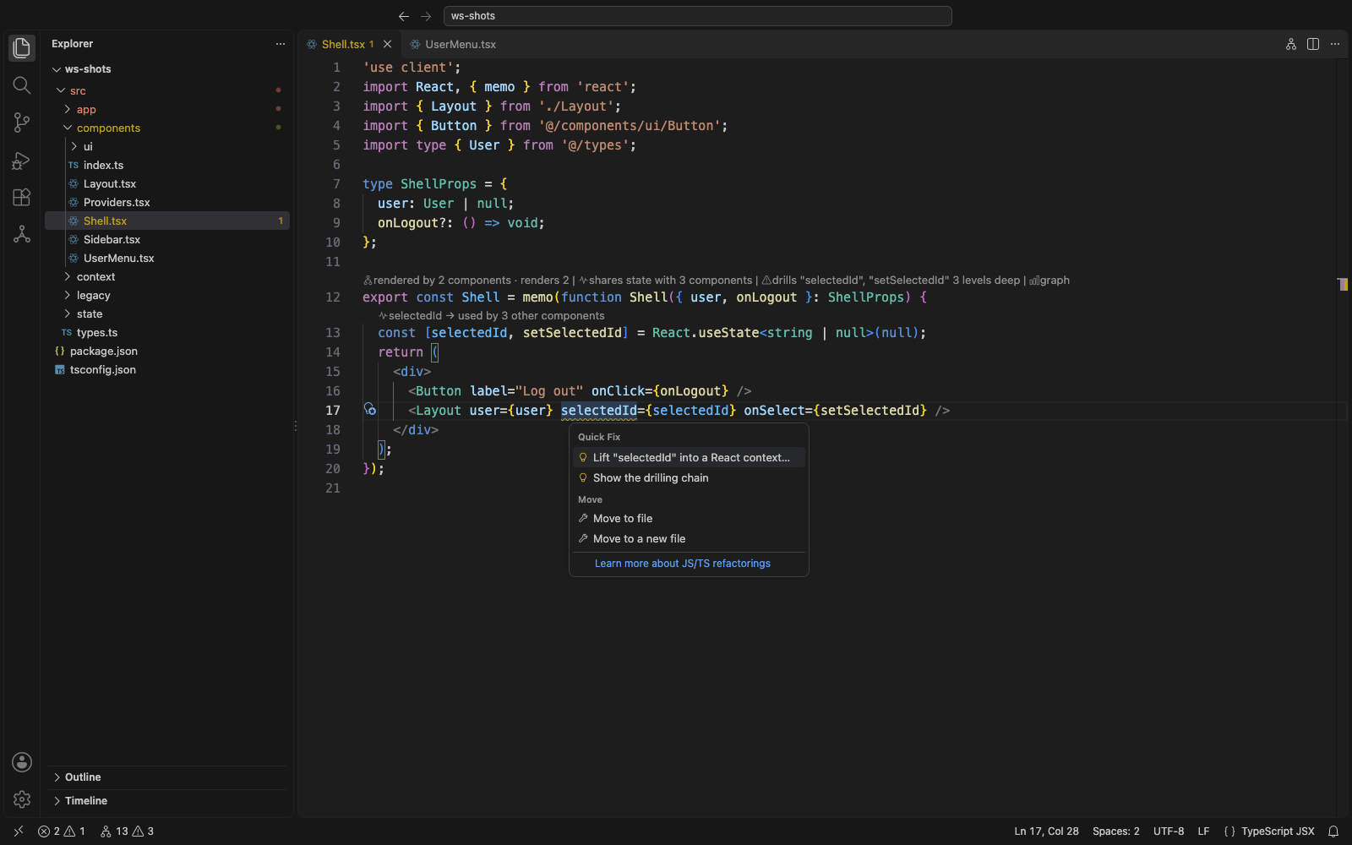
Task: Open the Extensions view
Action: [x=22, y=197]
